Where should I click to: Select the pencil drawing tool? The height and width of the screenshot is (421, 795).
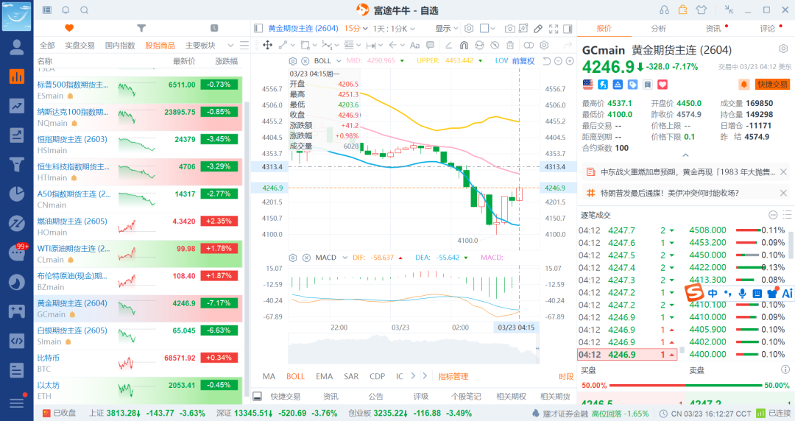538,29
